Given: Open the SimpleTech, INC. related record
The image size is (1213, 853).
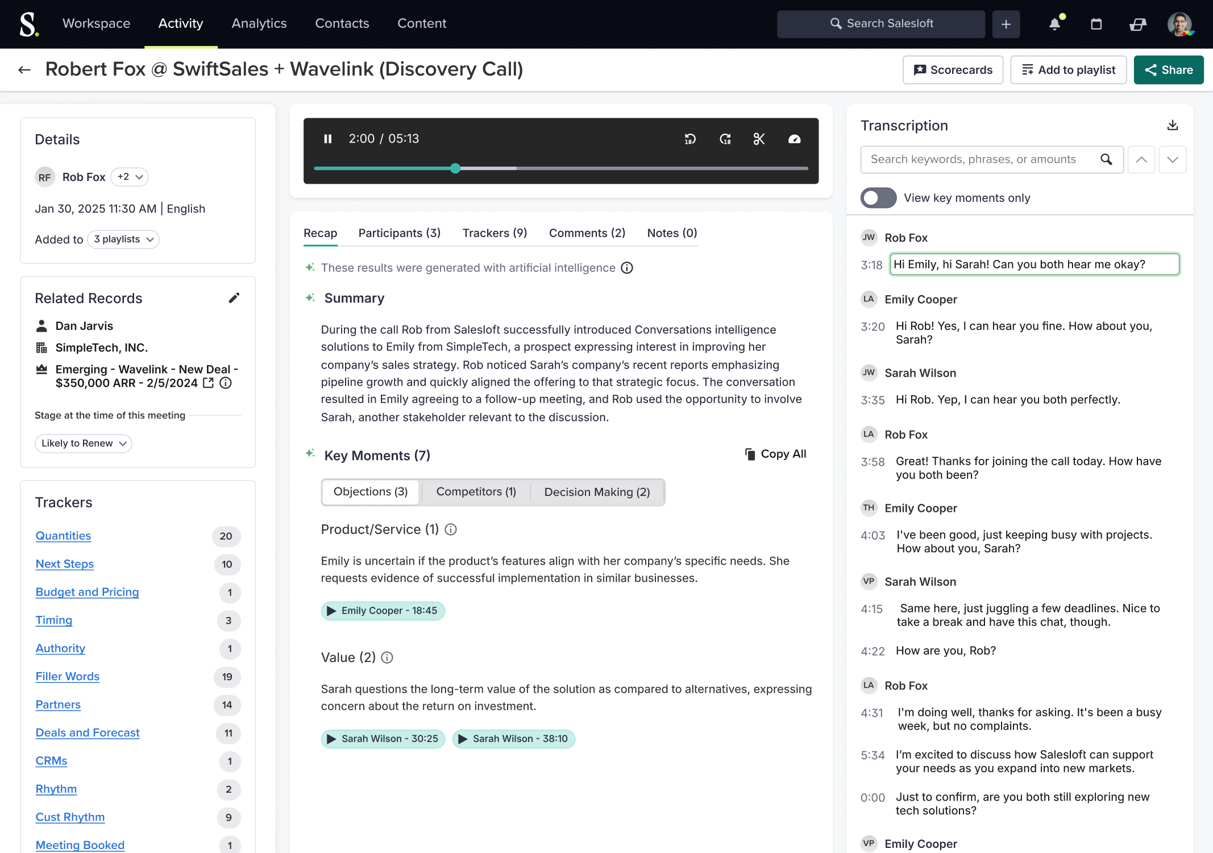Looking at the screenshot, I should 102,347.
